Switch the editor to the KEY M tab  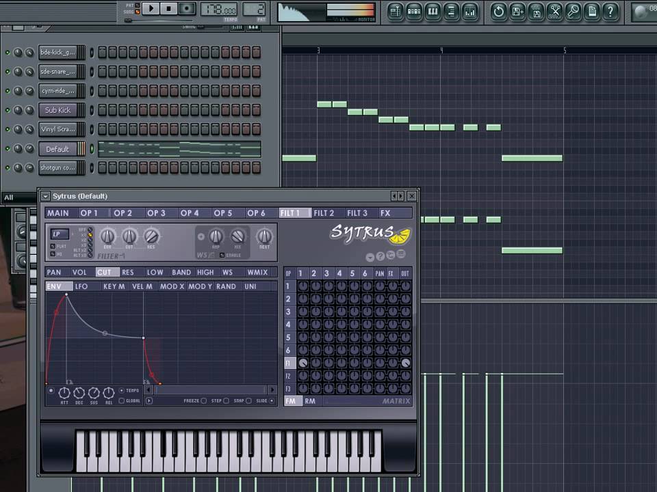114,286
